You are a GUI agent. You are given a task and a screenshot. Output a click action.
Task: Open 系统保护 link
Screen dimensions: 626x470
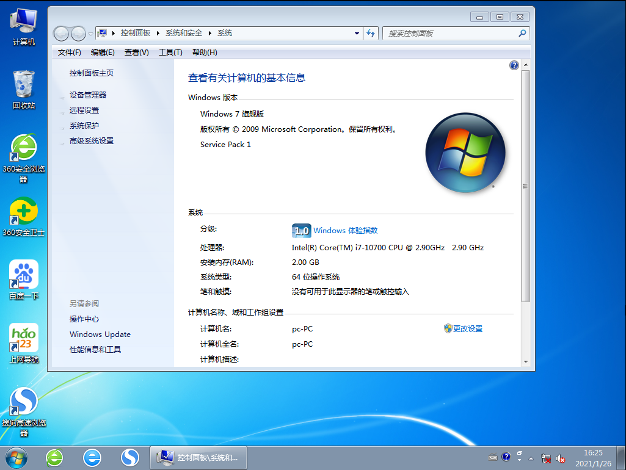[x=84, y=125]
